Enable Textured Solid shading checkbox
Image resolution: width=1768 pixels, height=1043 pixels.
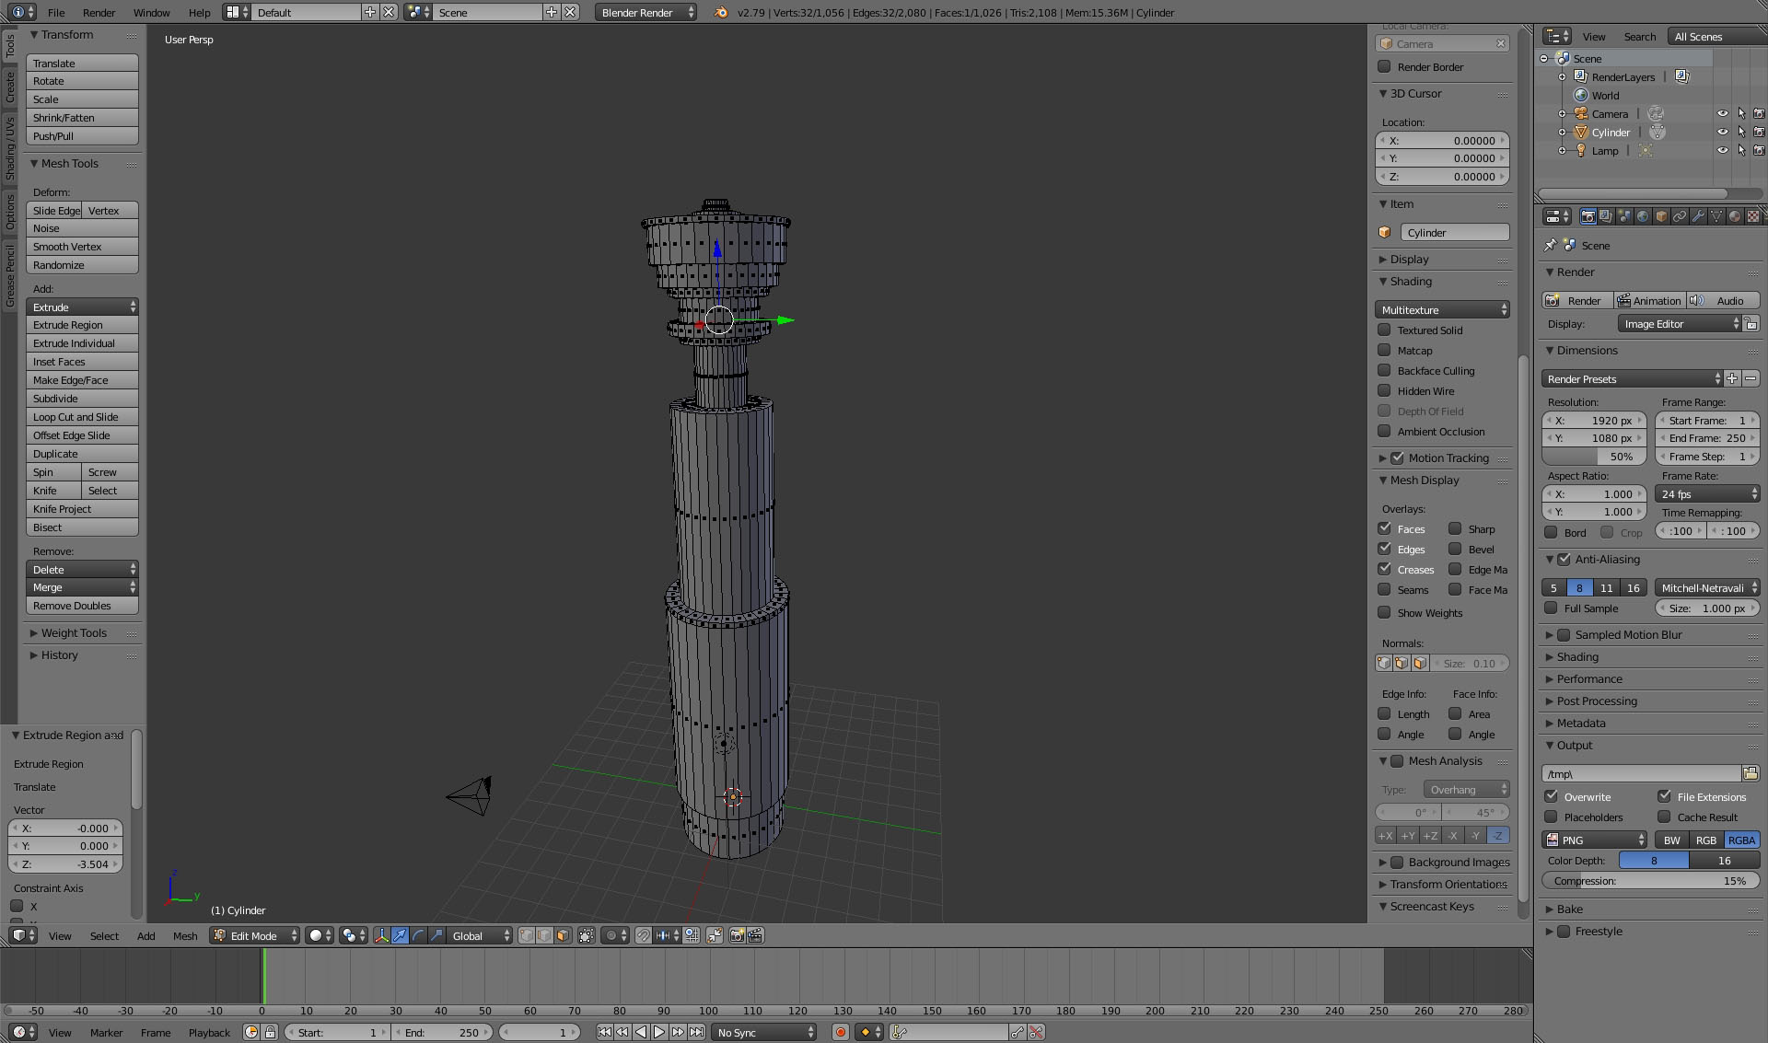[x=1384, y=330]
